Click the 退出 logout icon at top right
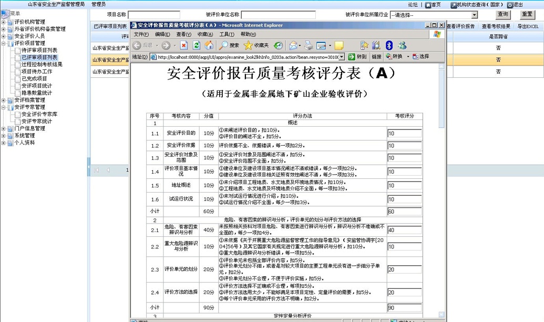Viewport: 544px width, 322px height. coord(509,5)
